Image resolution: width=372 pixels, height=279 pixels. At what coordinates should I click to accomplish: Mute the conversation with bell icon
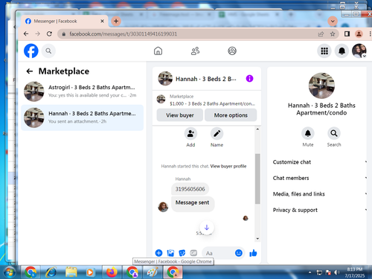308,133
